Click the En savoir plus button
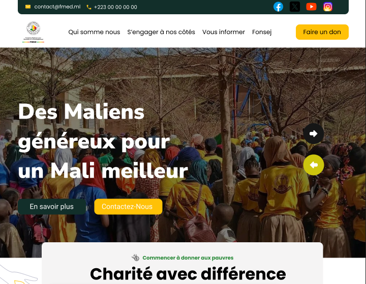Image resolution: width=366 pixels, height=284 pixels. (51, 207)
